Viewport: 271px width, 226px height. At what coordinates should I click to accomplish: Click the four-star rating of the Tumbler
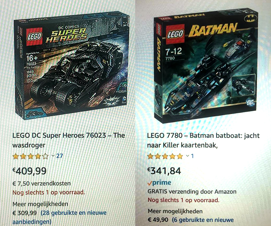(30, 156)
